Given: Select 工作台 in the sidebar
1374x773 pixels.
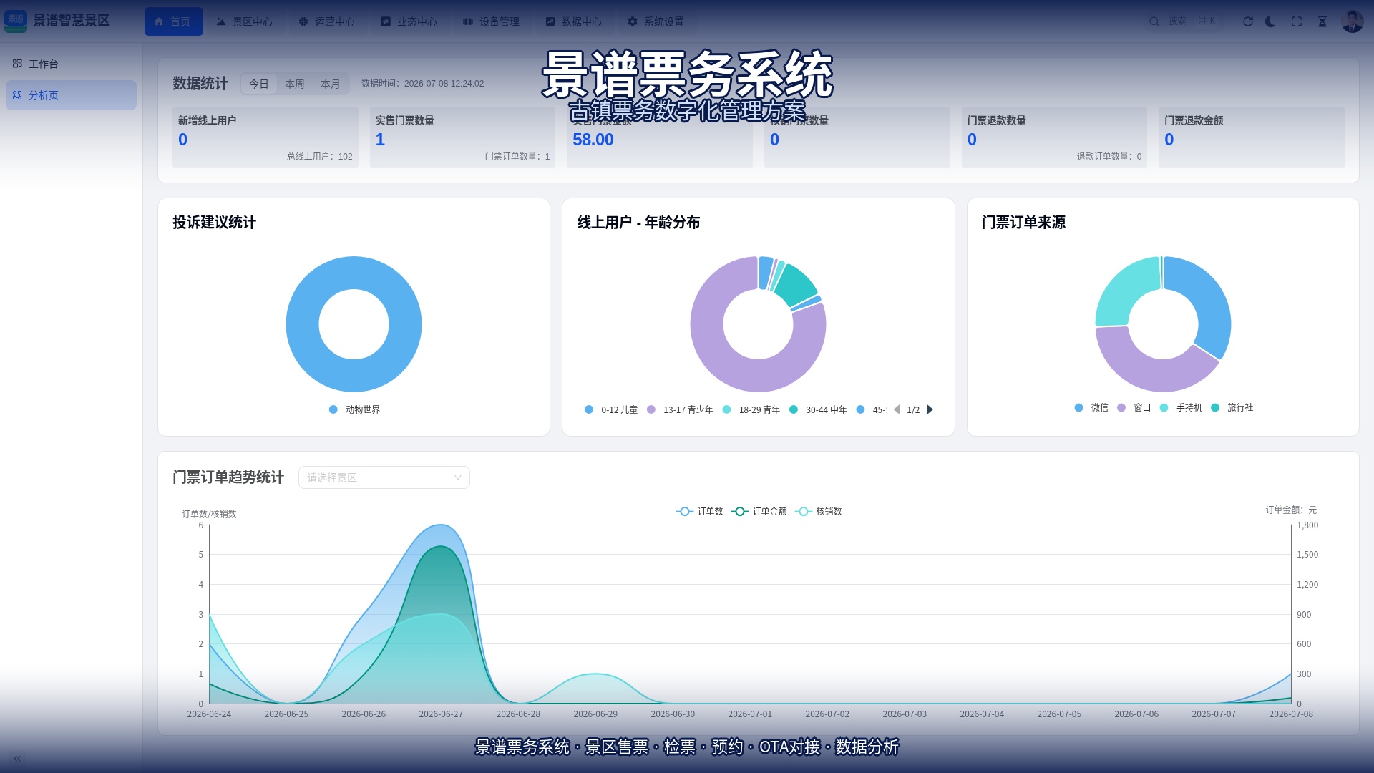Looking at the screenshot, I should (71, 64).
